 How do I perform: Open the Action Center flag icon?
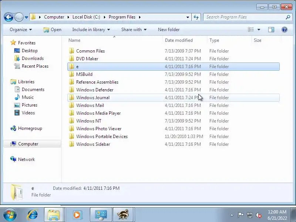point(240,215)
